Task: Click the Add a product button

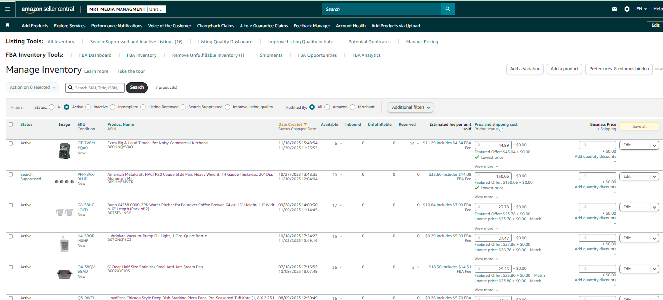Action: (565, 69)
